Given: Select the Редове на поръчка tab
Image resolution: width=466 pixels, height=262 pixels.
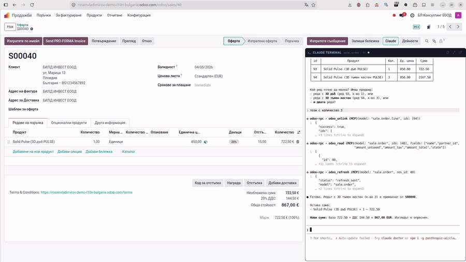Looking at the screenshot, I should click(28, 123).
